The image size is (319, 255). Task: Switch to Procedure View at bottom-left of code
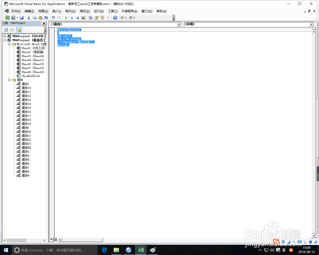click(x=51, y=240)
